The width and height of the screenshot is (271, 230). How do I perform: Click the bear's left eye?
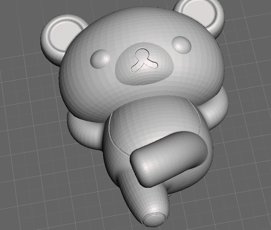(x=100, y=58)
